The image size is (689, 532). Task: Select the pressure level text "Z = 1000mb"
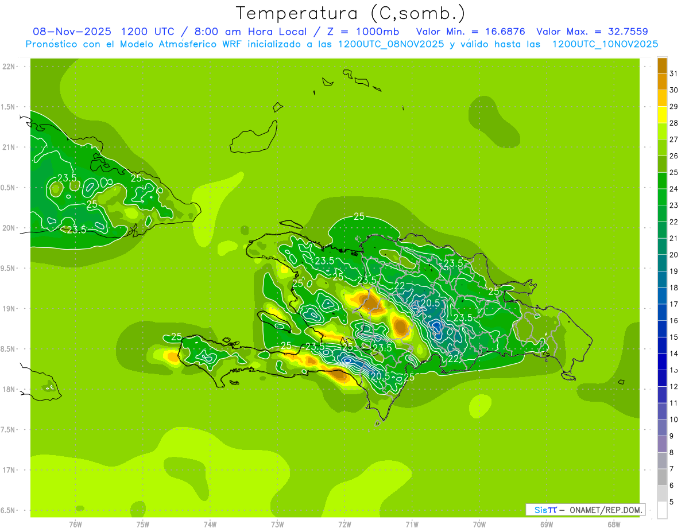tap(363, 32)
